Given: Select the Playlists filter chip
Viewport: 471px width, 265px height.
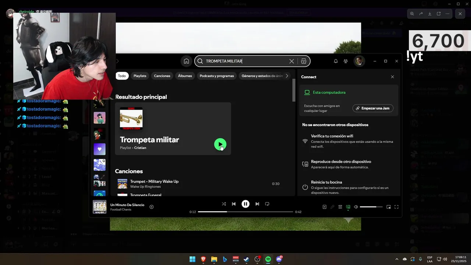Looking at the screenshot, I should 140,76.
